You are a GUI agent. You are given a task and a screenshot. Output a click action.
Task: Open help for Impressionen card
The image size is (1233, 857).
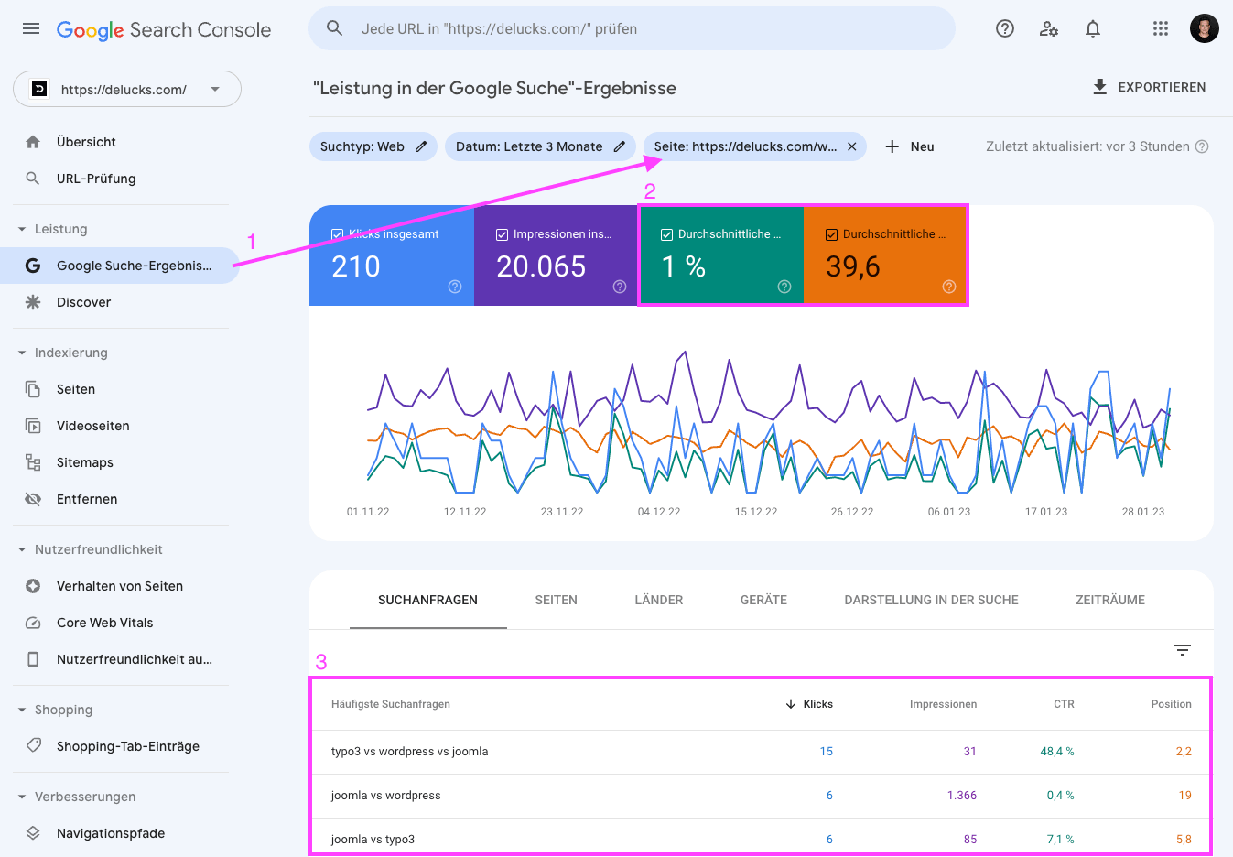click(x=620, y=287)
